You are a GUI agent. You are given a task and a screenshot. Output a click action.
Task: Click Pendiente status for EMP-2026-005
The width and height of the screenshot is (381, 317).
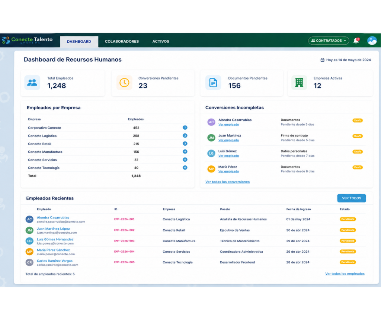point(348,262)
